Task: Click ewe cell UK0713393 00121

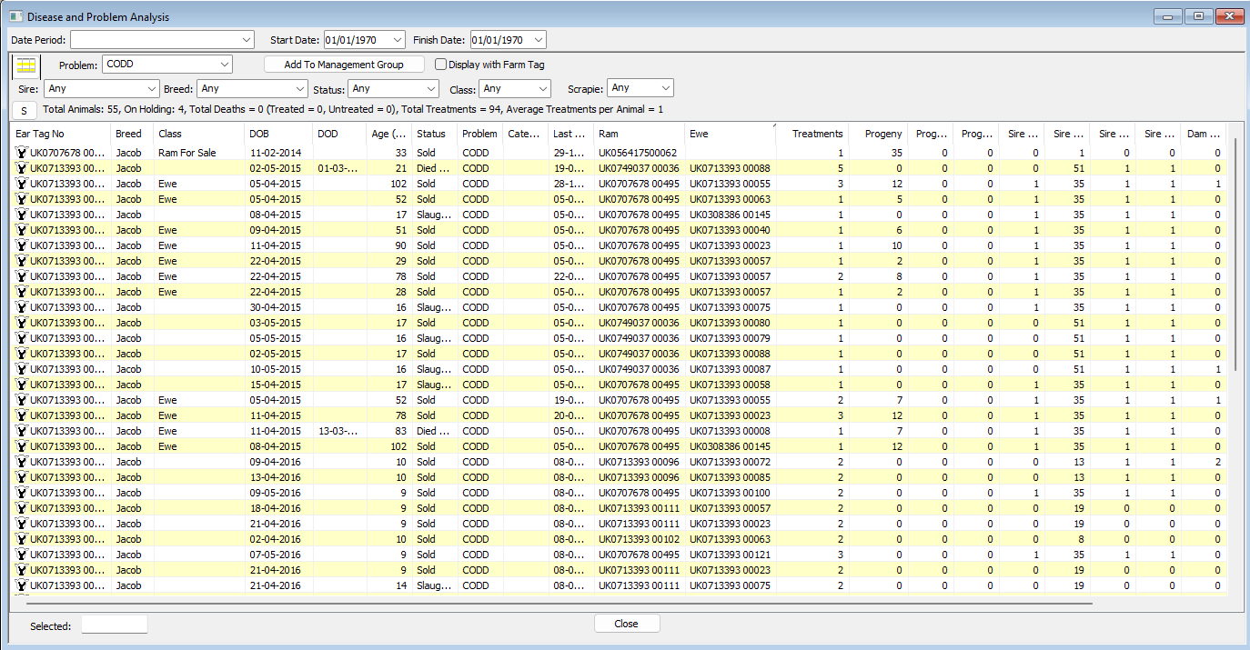Action: (x=730, y=555)
